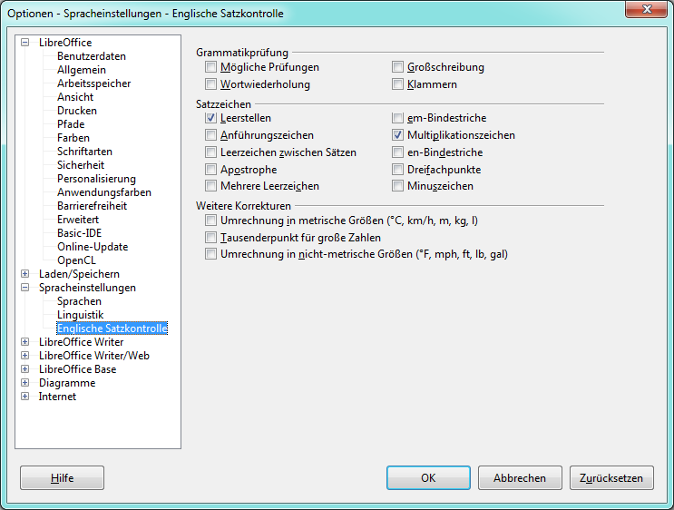Disable the Multiplikationszeichen checkbox
Image resolution: width=674 pixels, height=510 pixels.
[x=397, y=135]
